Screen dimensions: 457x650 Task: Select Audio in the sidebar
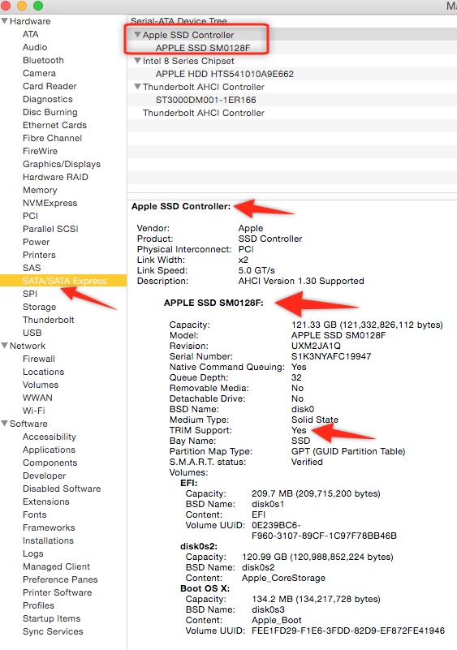(x=35, y=47)
